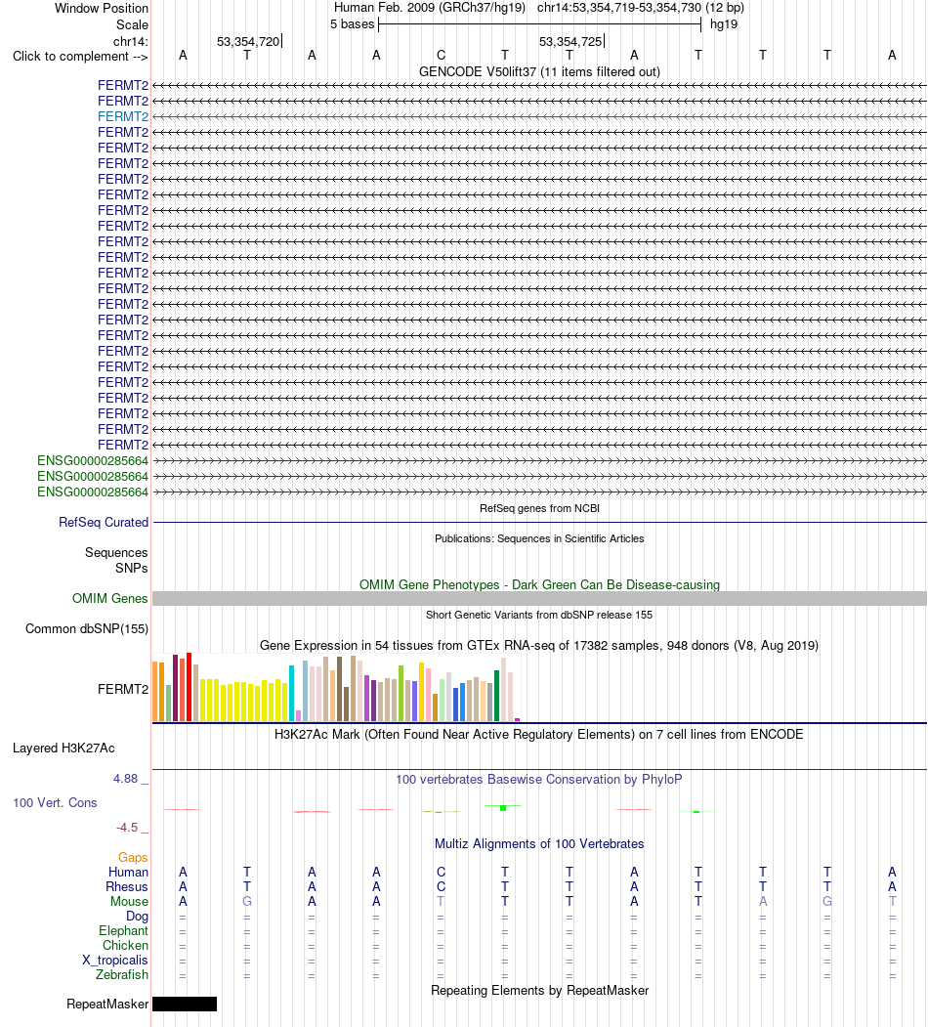Viewport: 928px width, 1027px height.
Task: Click the hg19 label beside the scale bar
Action: pos(724,24)
